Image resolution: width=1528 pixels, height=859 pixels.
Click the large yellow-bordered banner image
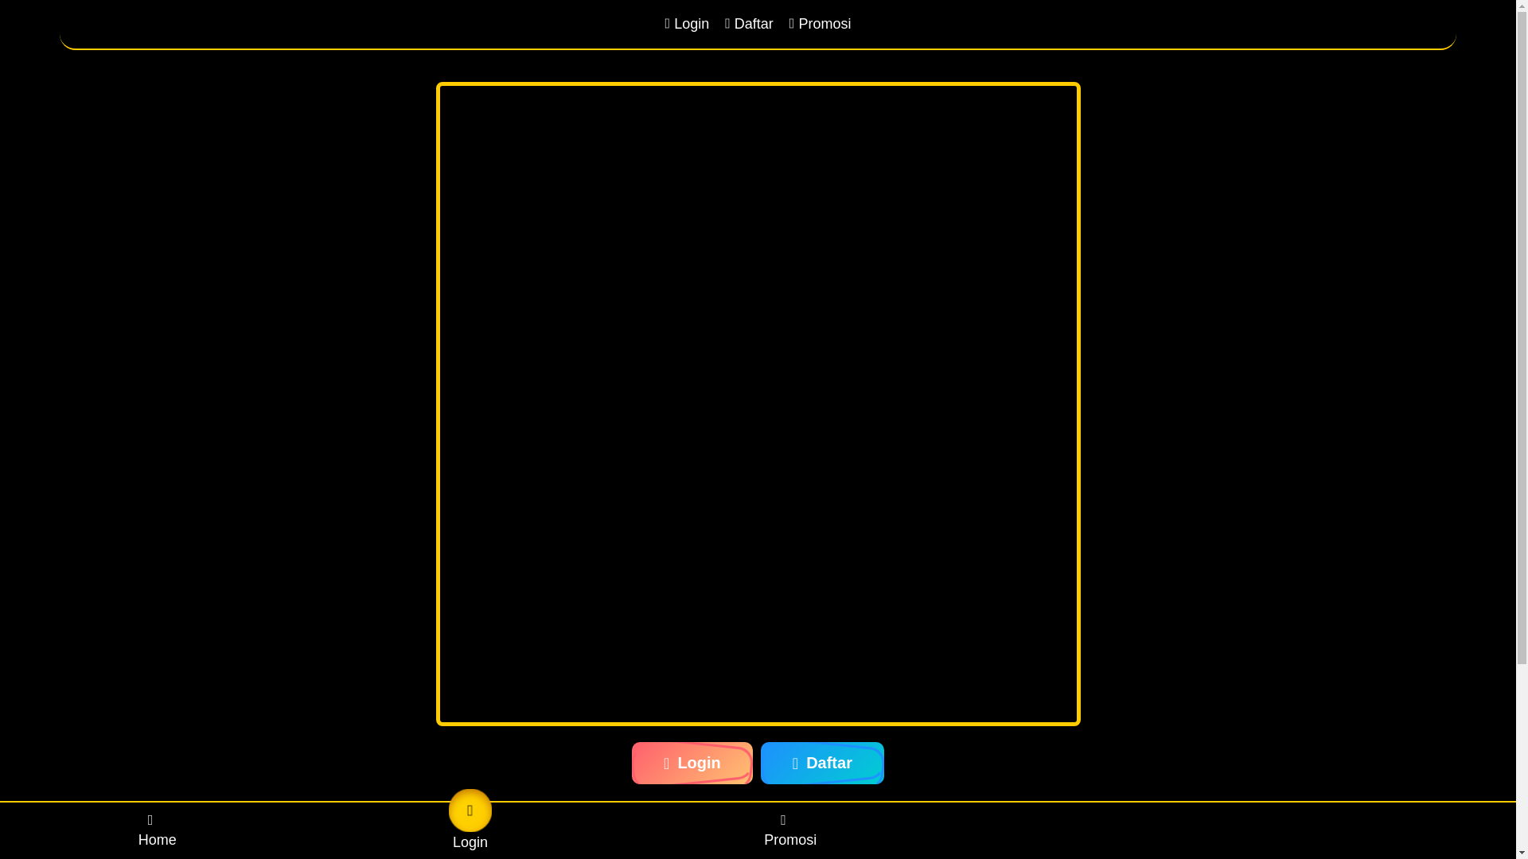pos(758,404)
